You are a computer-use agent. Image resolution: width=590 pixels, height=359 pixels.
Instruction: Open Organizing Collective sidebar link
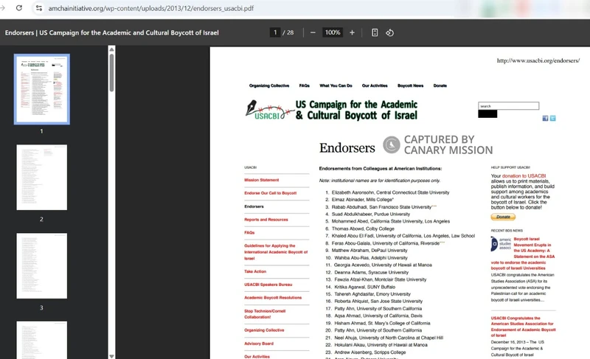click(264, 330)
